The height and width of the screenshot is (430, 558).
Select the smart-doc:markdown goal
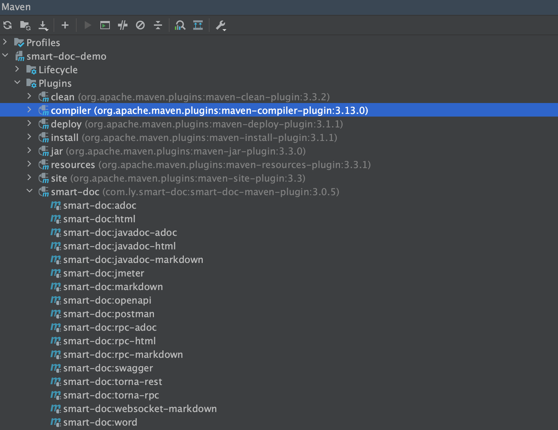click(x=279, y=286)
